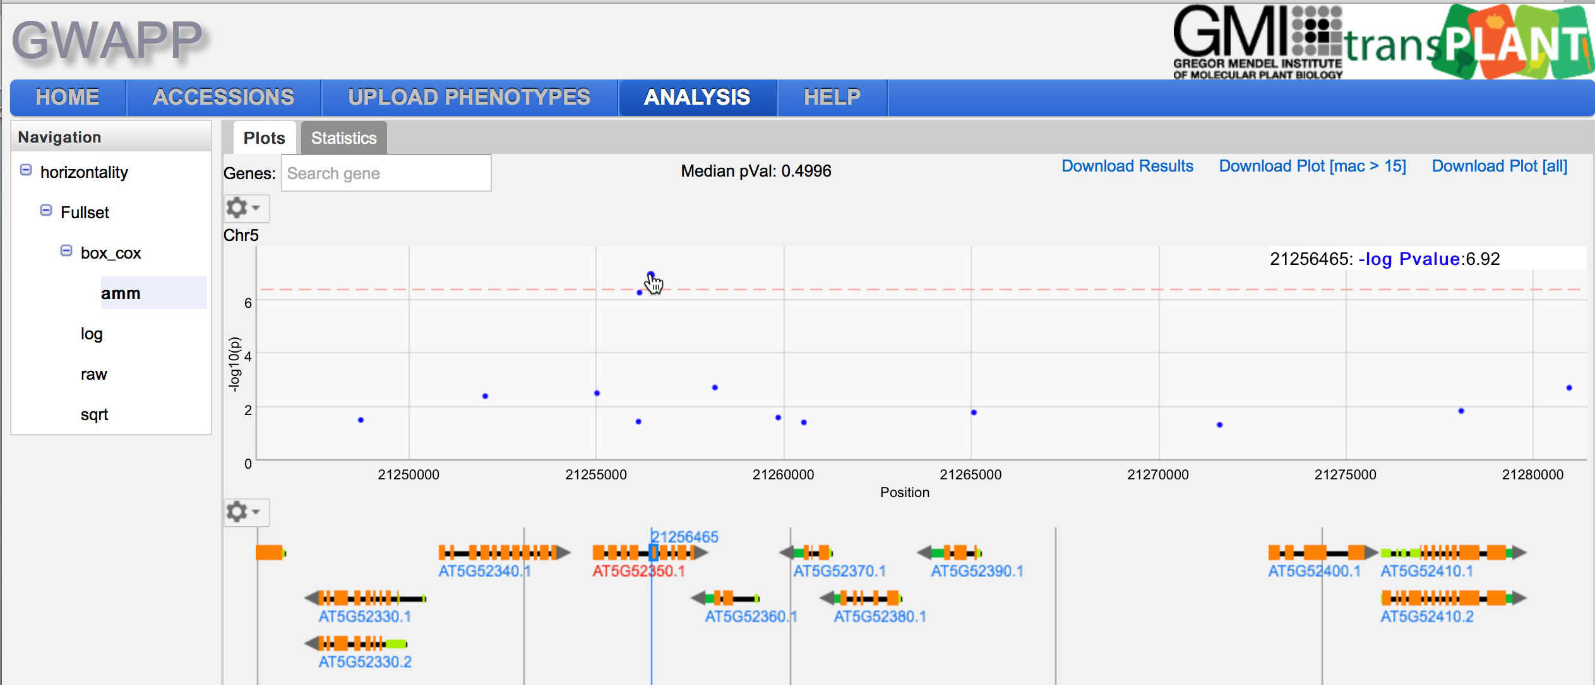
Task: Open the Upload Phenotypes menu
Action: point(469,97)
